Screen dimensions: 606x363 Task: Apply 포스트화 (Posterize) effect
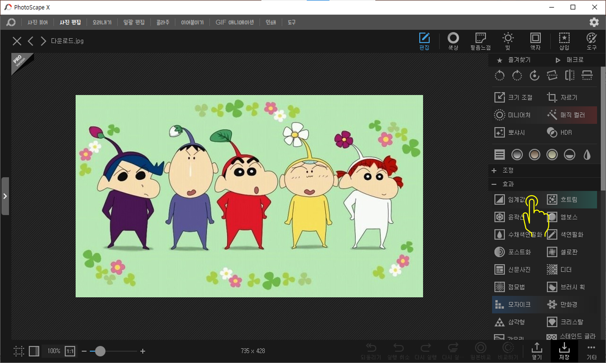pyautogui.click(x=512, y=252)
